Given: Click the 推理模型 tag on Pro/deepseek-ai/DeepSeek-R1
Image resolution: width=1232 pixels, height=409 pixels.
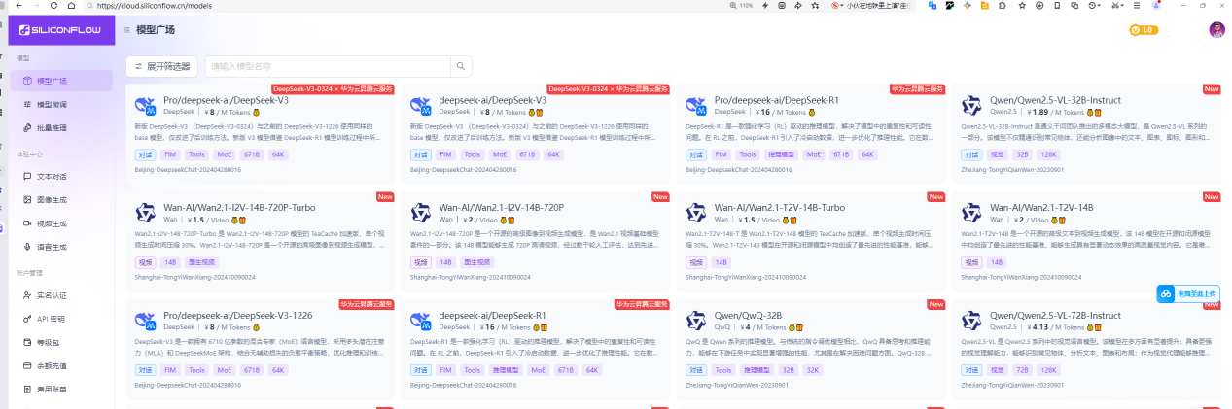Looking at the screenshot, I should tap(781, 154).
